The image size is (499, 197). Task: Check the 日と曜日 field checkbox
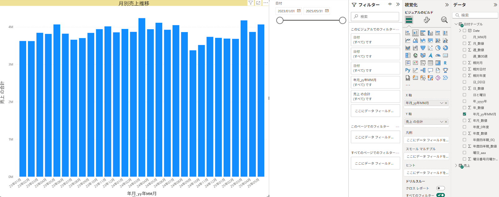464,95
